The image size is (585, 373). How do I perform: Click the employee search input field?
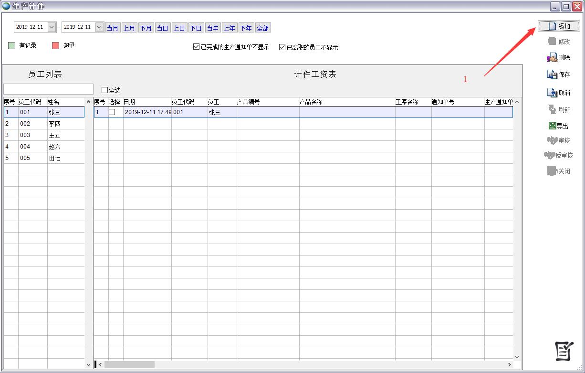[48, 89]
